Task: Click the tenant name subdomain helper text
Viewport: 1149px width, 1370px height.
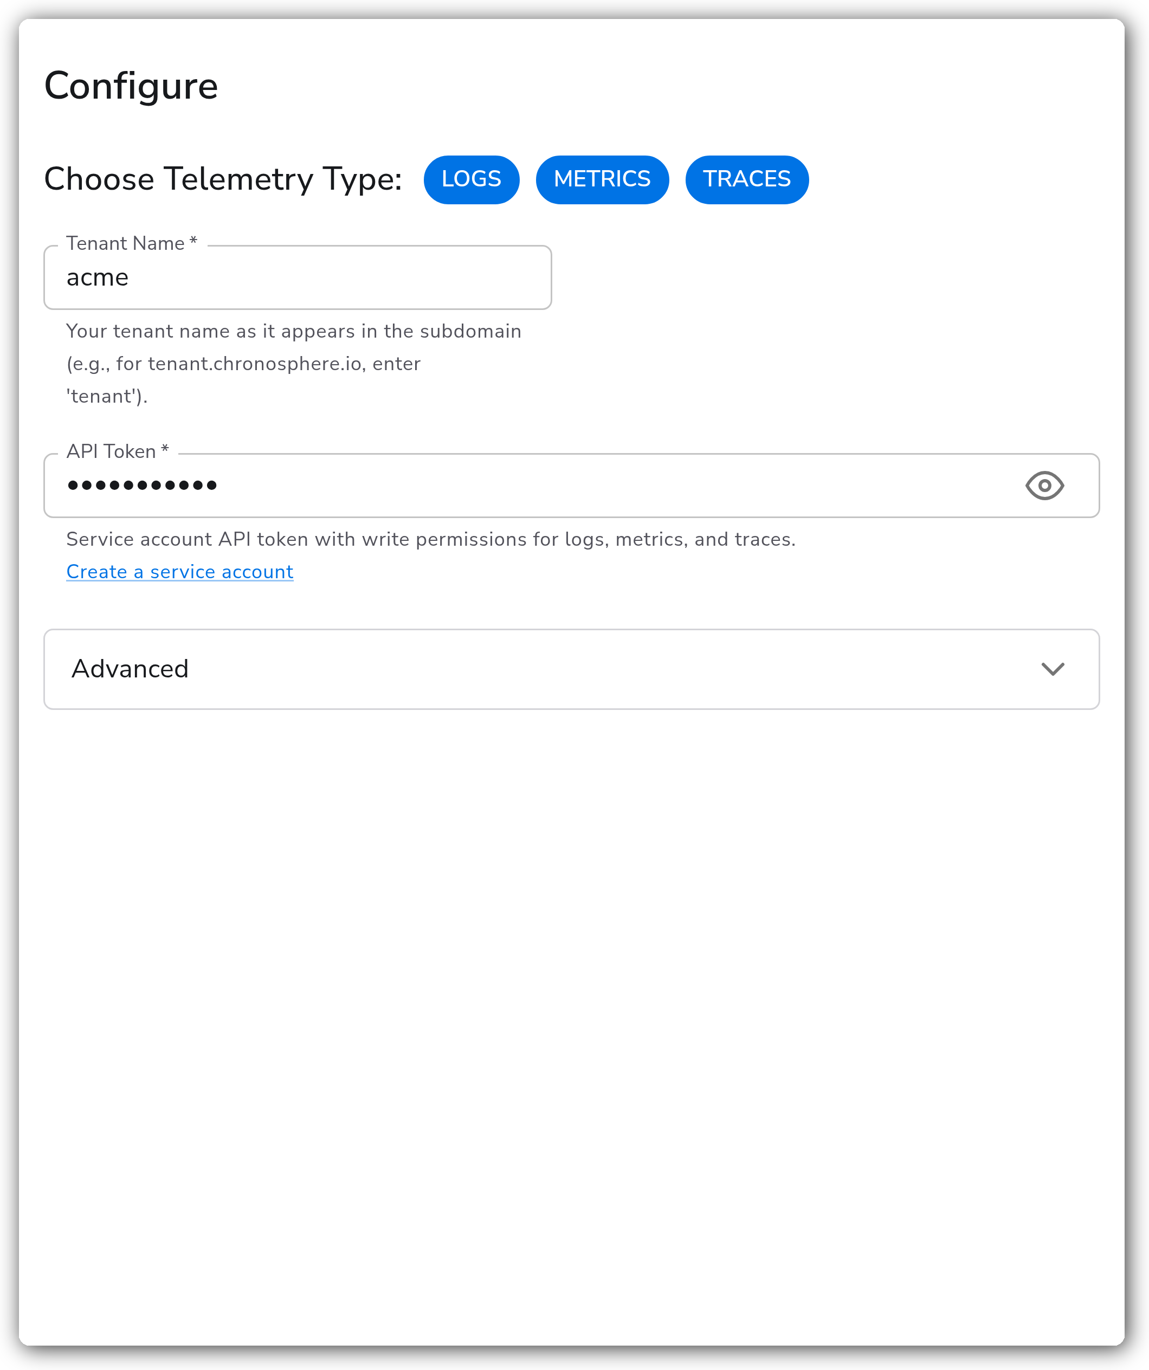Action: 294,364
